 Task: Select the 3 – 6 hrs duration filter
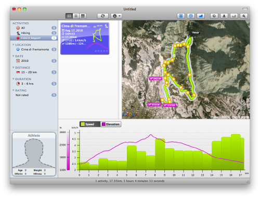coord(34,84)
